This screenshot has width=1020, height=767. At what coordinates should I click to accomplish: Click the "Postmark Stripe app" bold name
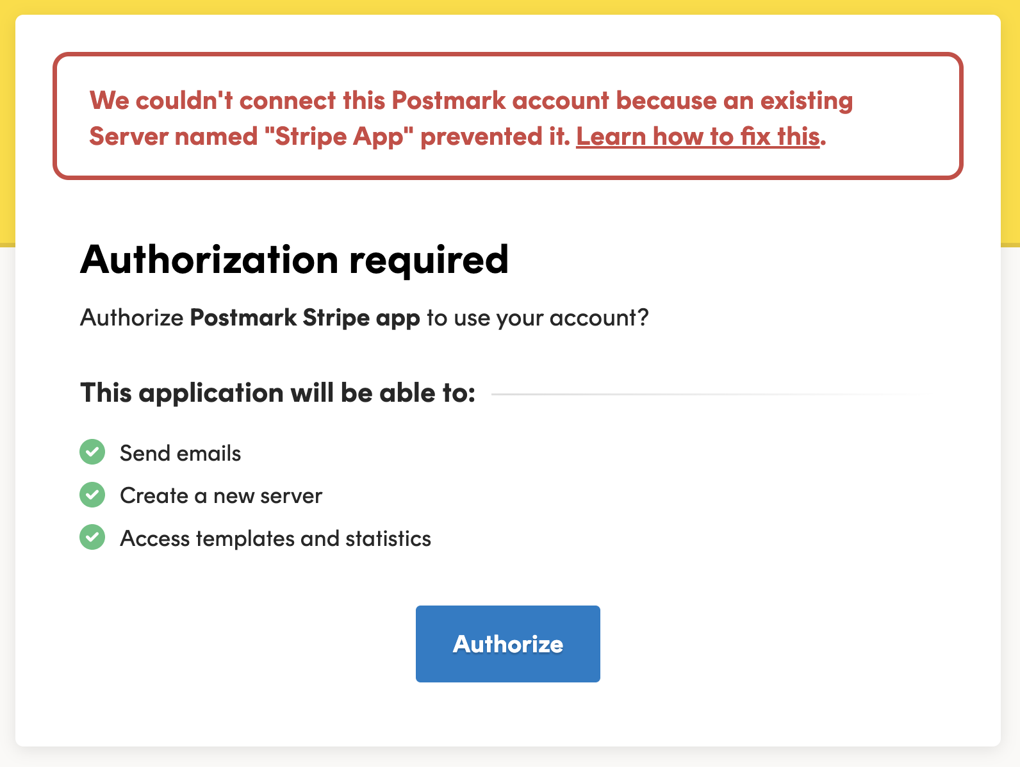[305, 318]
